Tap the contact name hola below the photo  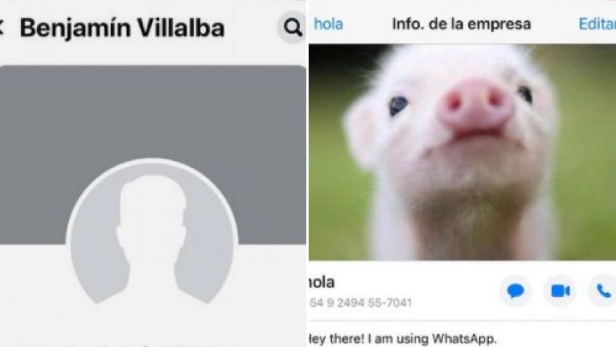pyautogui.click(x=322, y=282)
